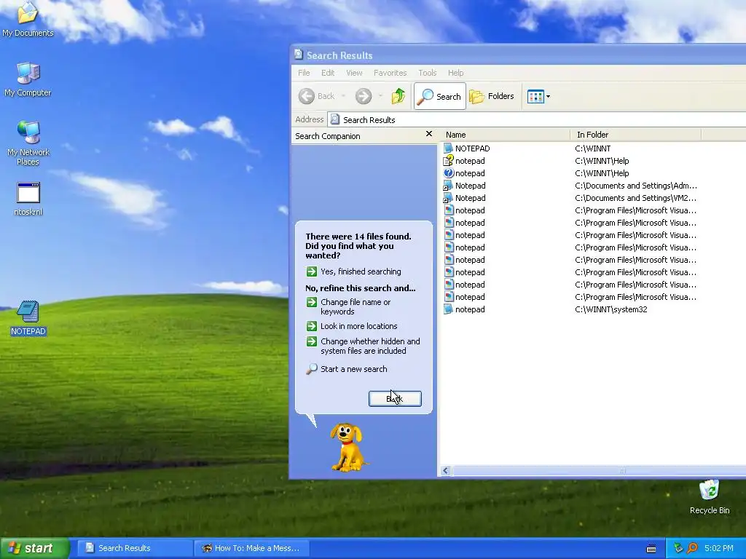Switch to Search Results taskbar button
The image size is (746, 559).
tap(134, 548)
